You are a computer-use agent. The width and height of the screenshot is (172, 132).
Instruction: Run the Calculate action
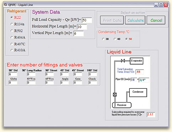click(135, 20)
